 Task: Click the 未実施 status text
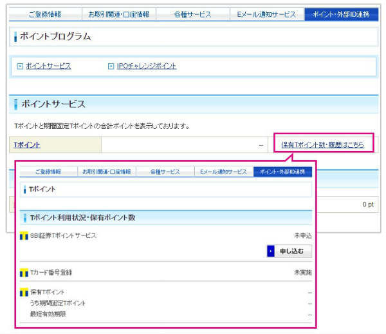(x=303, y=272)
